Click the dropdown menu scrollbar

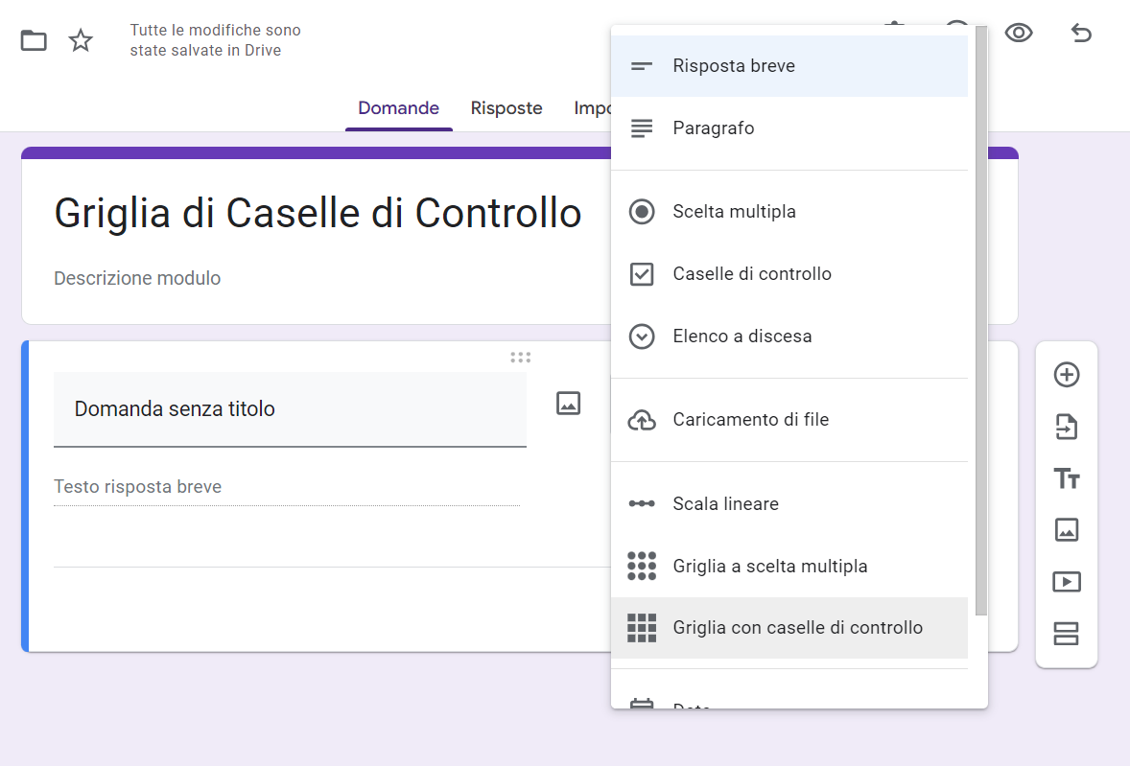[x=980, y=316]
